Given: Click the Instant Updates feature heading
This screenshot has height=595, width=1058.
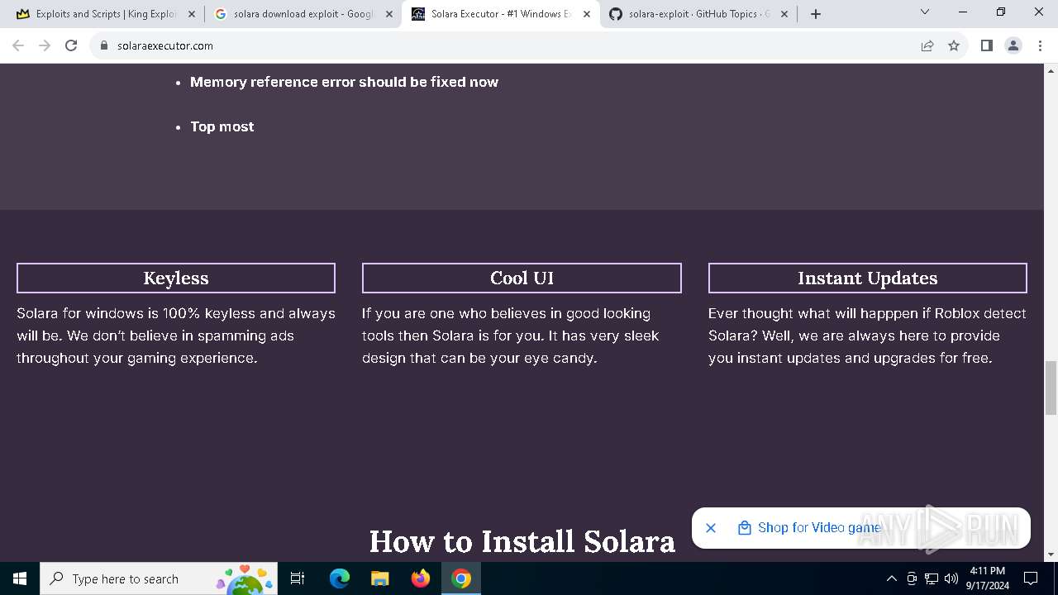Looking at the screenshot, I should pos(868,278).
